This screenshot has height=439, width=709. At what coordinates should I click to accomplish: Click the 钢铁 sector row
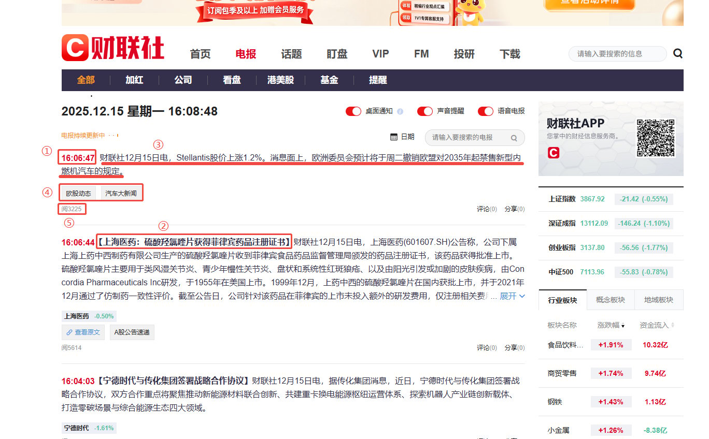(x=611, y=402)
